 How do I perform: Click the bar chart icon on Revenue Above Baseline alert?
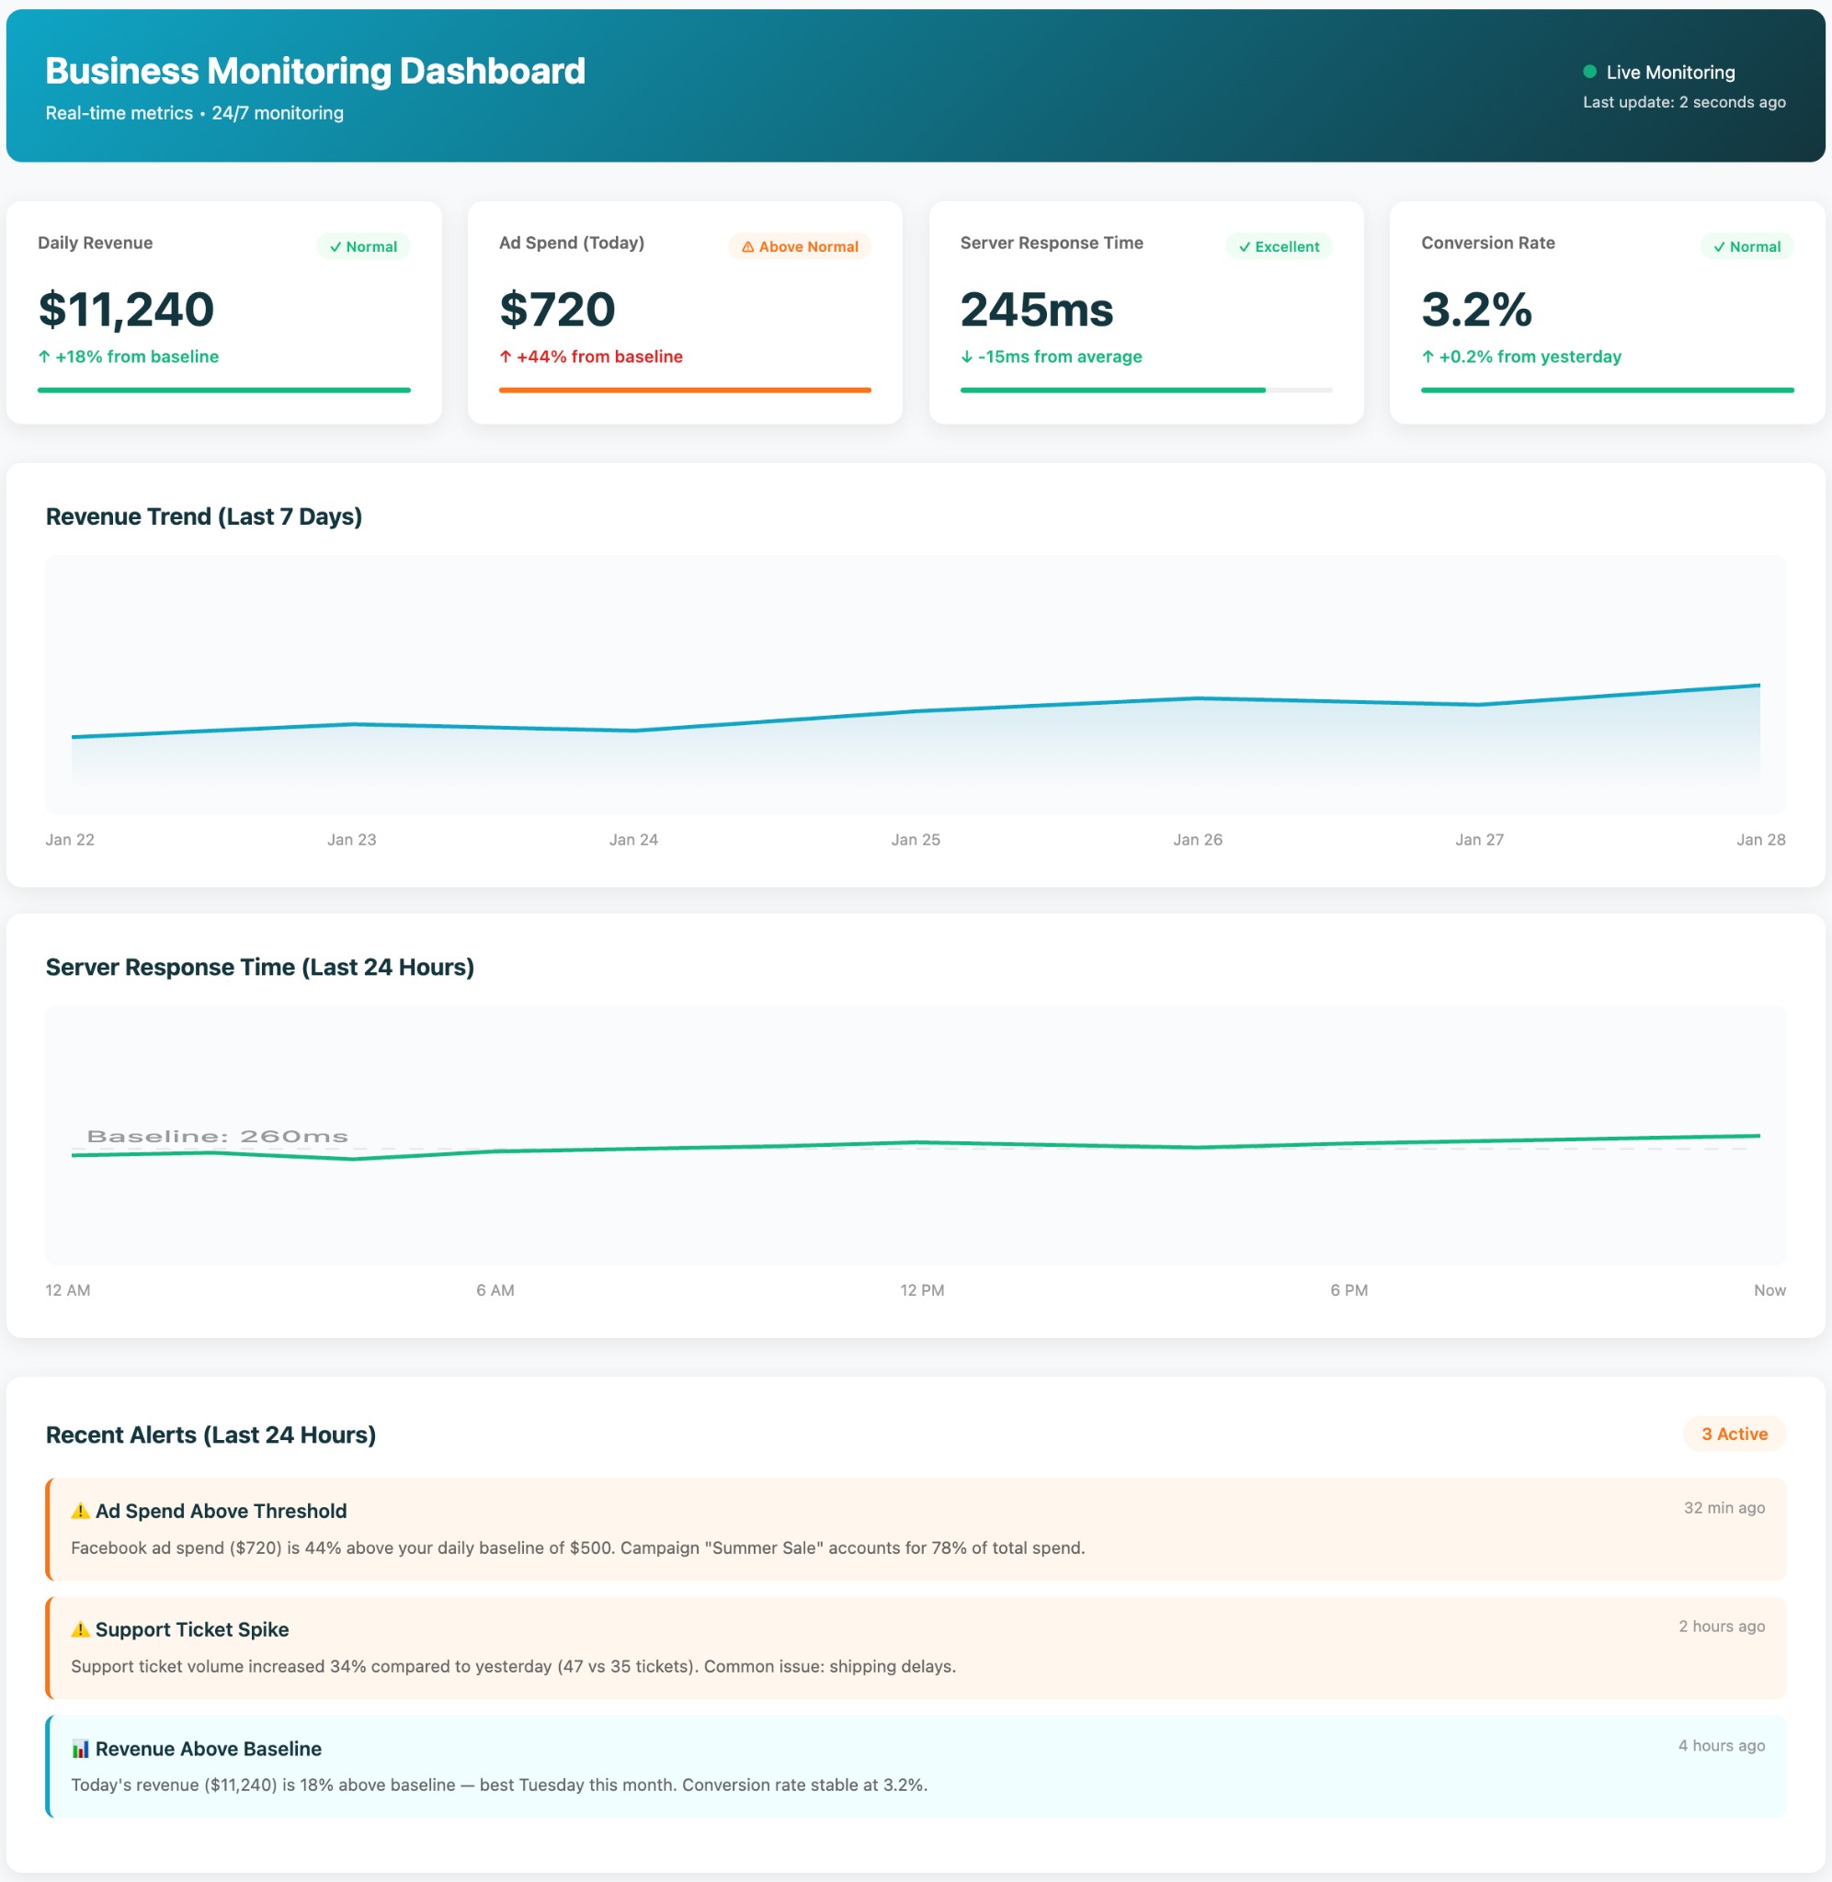81,1749
